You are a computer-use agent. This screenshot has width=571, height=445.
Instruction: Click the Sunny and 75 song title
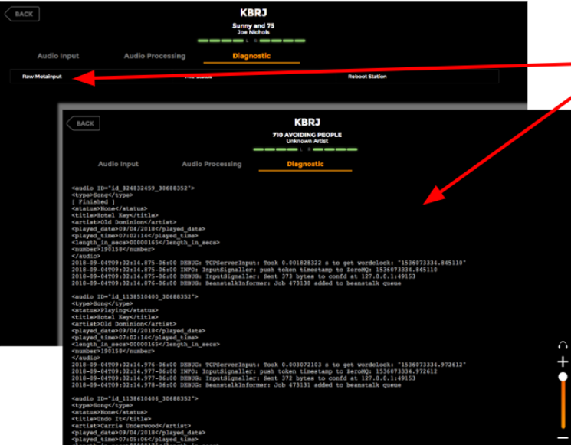252,25
